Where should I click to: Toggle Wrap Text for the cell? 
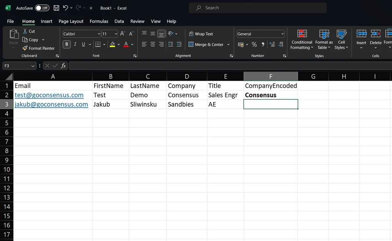201,34
